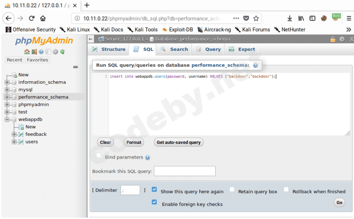The height and width of the screenshot is (219, 354).
Task: Open the Search tab
Action: 174,49
